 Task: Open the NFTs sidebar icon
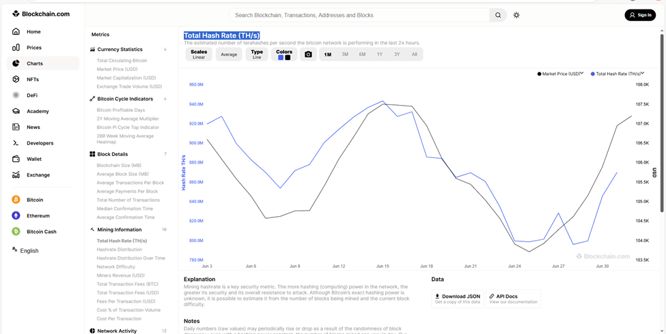point(16,79)
